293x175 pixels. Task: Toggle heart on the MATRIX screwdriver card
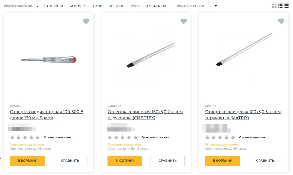[281, 21]
